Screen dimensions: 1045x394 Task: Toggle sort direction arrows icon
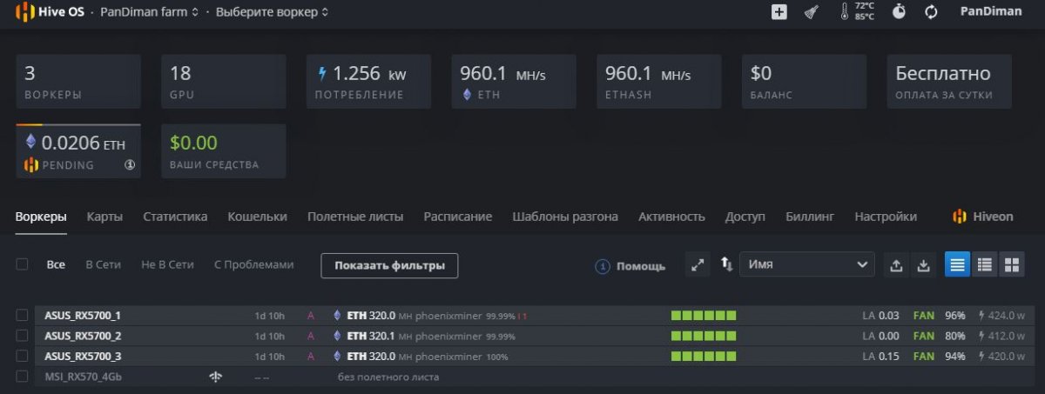point(727,264)
